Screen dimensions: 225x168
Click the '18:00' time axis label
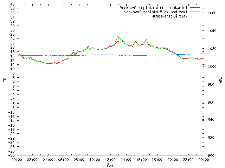tap(157, 160)
